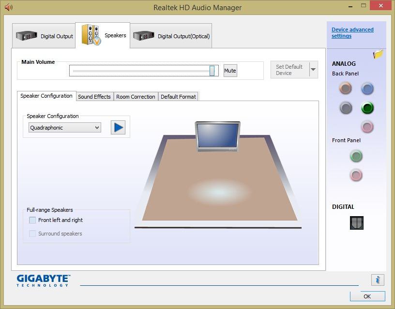This screenshot has width=395, height=309.
Task: Open the information icon near bottom right
Action: [x=378, y=280]
